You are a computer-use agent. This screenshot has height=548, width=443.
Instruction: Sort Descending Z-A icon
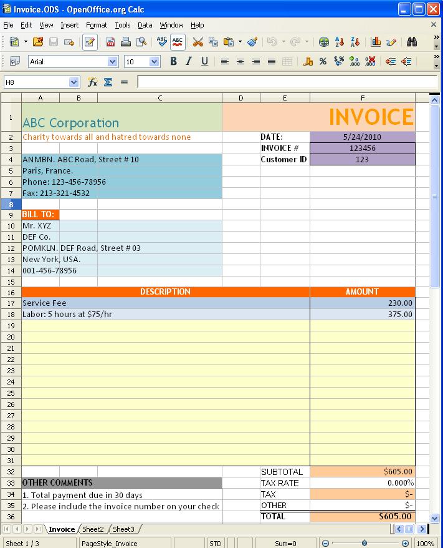click(355, 42)
